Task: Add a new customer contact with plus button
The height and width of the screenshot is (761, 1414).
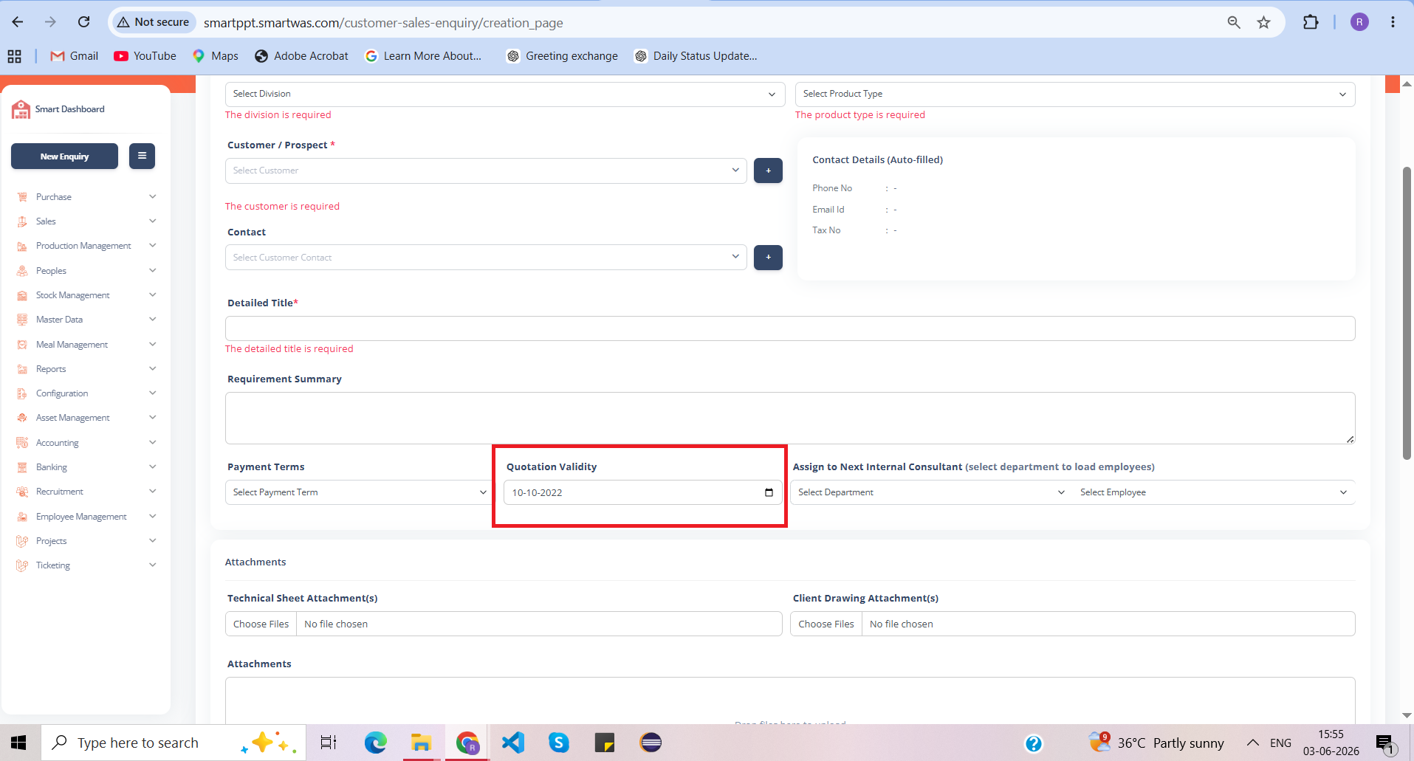Action: click(768, 258)
